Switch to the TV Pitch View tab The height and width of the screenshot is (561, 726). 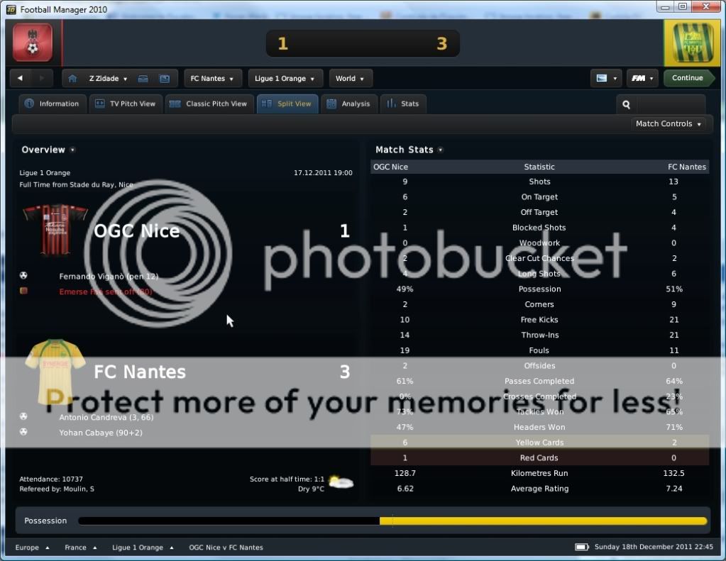pyautogui.click(x=126, y=104)
